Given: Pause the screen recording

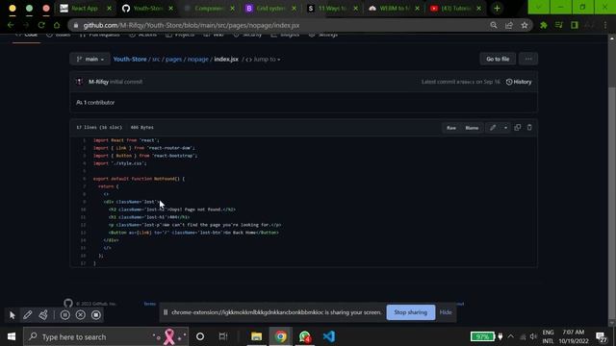Looking at the screenshot, I should click(65, 315).
